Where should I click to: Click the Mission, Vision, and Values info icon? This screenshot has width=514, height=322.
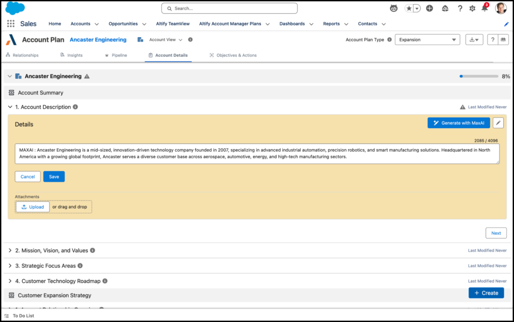(93, 251)
